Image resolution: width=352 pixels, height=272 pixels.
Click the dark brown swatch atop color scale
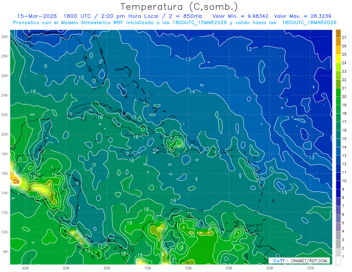[338, 33]
